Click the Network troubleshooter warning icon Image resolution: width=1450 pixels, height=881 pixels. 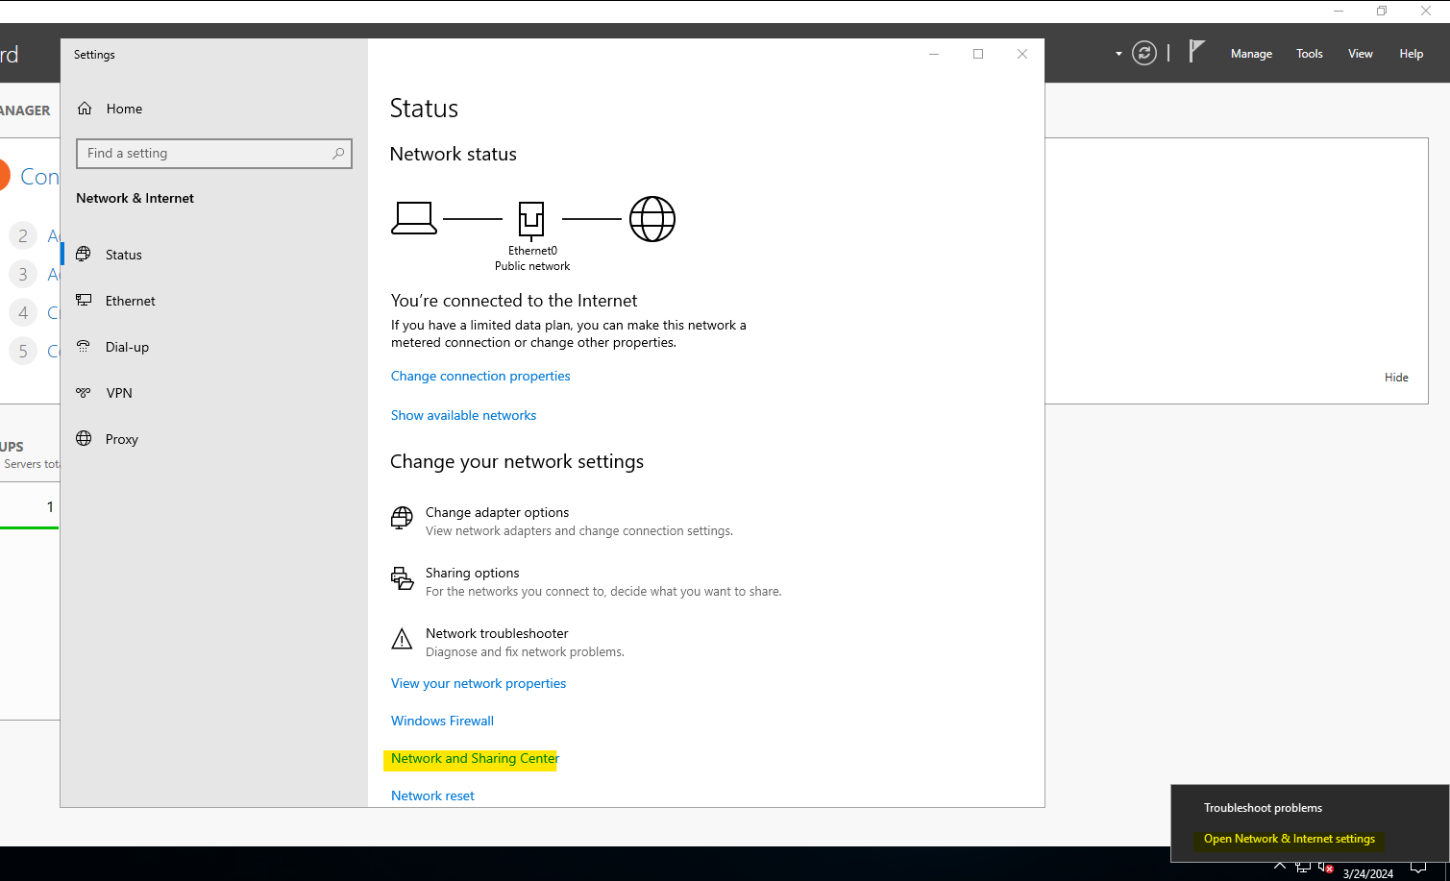tap(402, 639)
